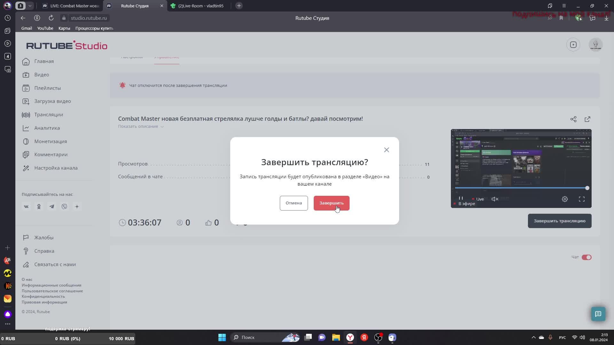Screen dimensions: 614x345
Task: Confirm with the red Завершить button
Action: [x=331, y=203]
